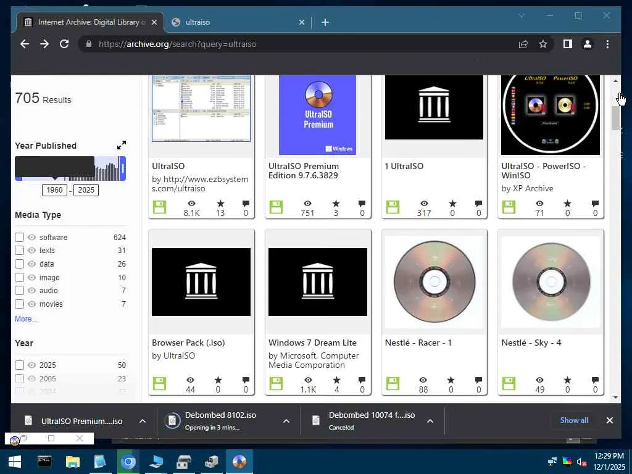This screenshot has height=474, width=632.
Task: Close the Internet Archive tab
Action: click(x=154, y=22)
